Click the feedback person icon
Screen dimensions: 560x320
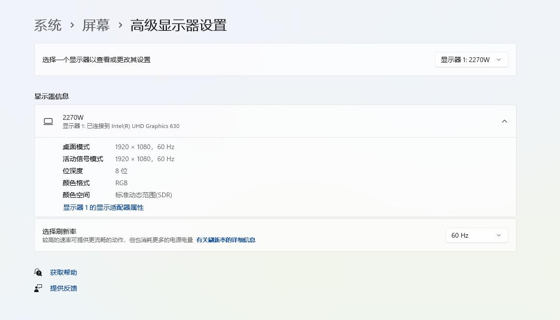tap(38, 288)
